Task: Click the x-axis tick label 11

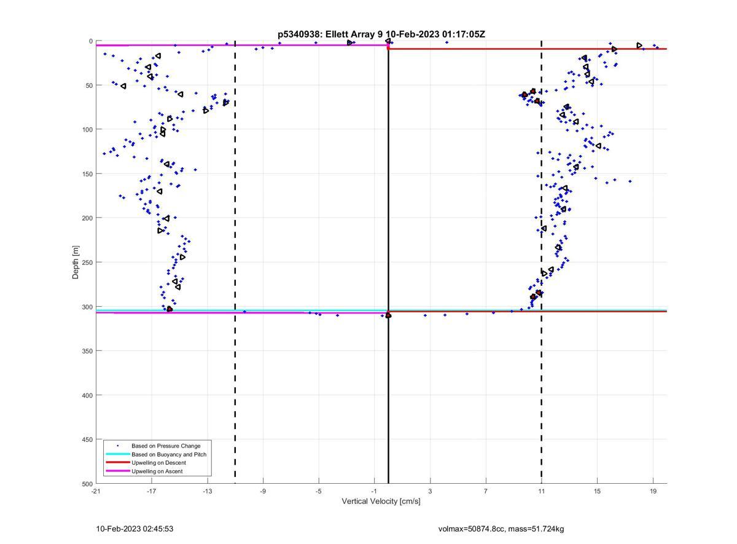Action: click(x=541, y=491)
